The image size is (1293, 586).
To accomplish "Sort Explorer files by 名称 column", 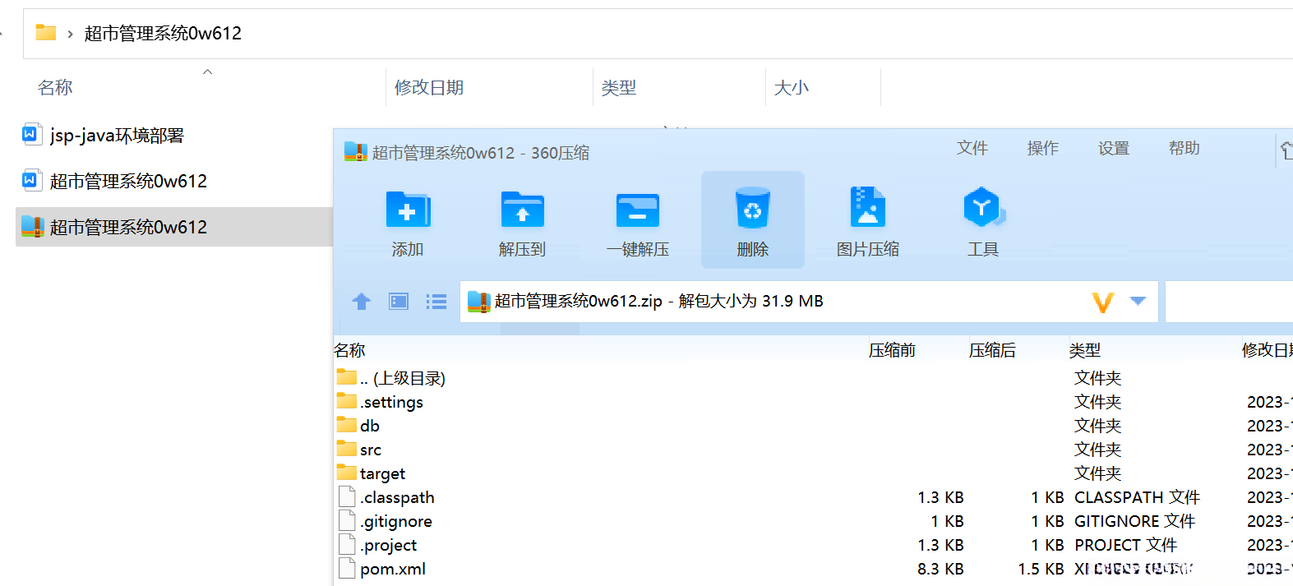I will click(x=55, y=88).
